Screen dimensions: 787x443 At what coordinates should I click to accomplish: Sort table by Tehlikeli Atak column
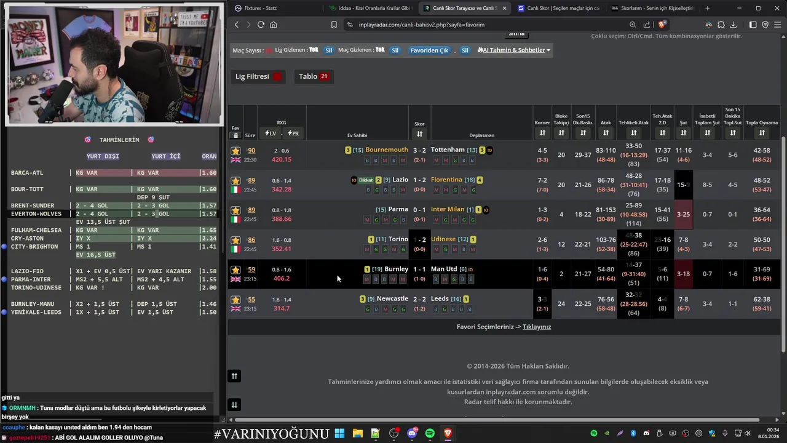(x=633, y=133)
